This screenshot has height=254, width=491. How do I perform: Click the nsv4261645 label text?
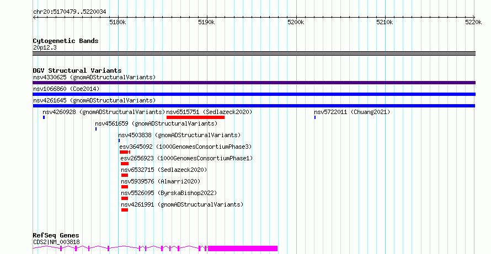pyautogui.click(x=94, y=100)
